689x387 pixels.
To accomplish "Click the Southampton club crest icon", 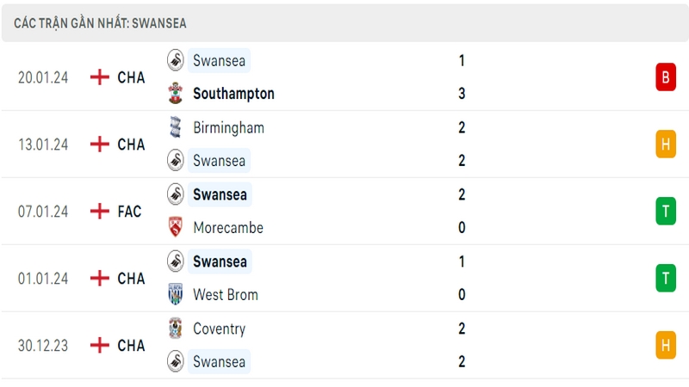I will [176, 94].
